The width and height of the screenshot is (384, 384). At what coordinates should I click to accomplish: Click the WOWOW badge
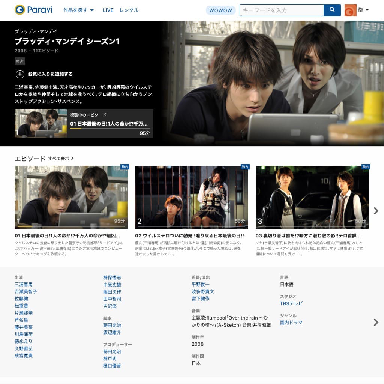tap(220, 10)
